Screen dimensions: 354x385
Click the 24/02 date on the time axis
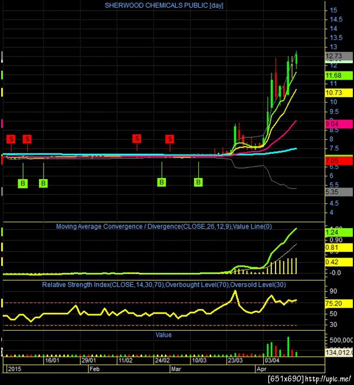pyautogui.click(x=162, y=360)
